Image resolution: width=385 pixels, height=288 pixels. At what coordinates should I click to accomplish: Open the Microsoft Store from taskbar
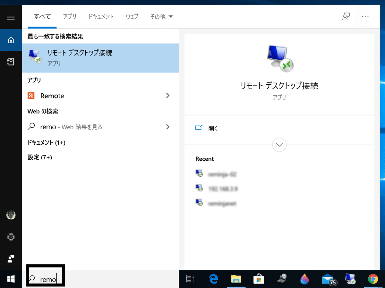(259, 279)
